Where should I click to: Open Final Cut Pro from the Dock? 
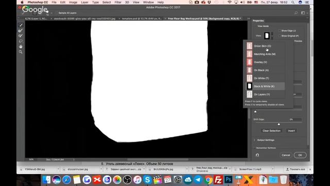pyautogui.click(x=157, y=180)
